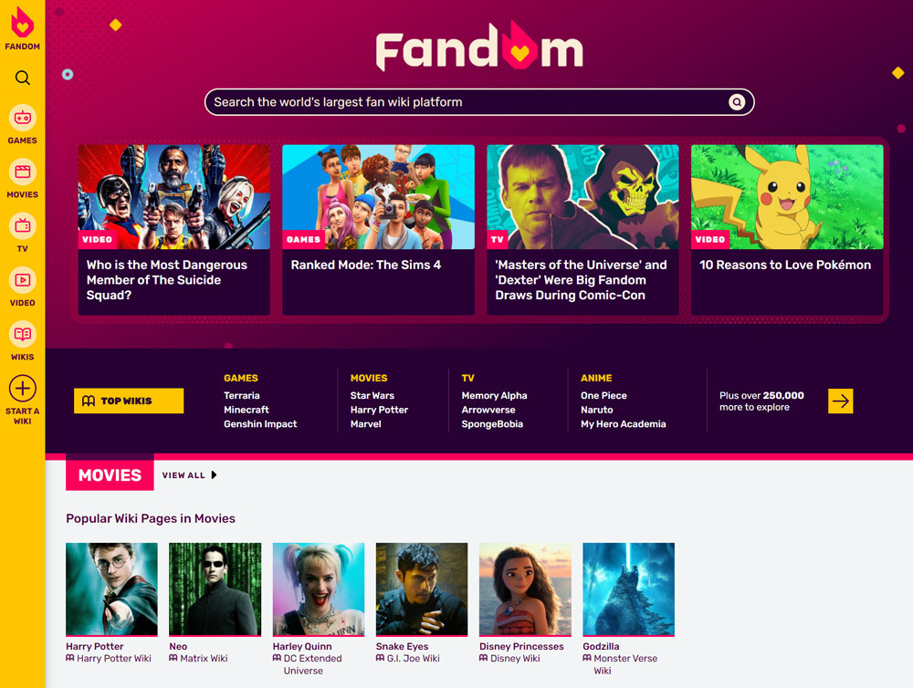The height and width of the screenshot is (688, 913).
Task: Open the Sims 4 Ranked Mode article image
Action: click(x=378, y=197)
